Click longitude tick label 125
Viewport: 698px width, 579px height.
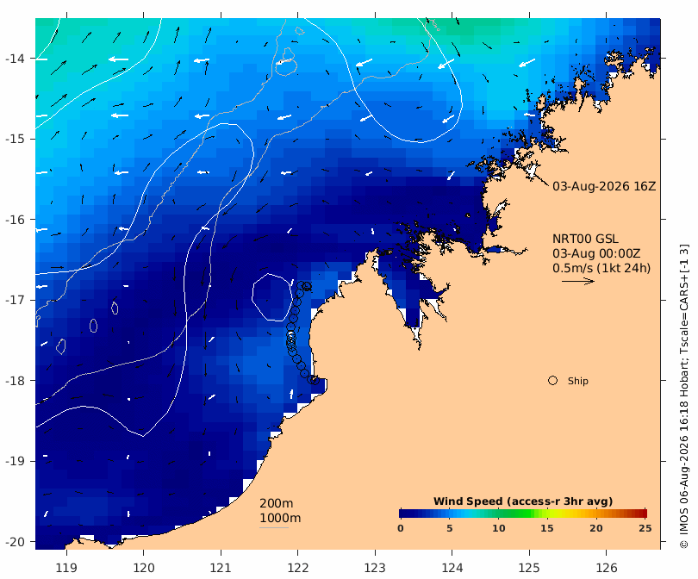coord(529,568)
